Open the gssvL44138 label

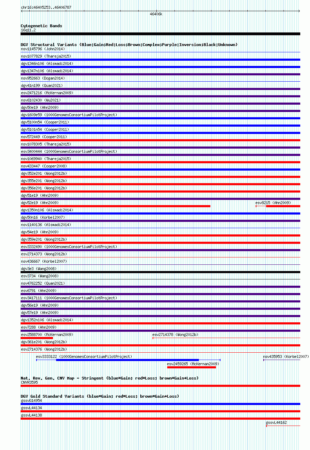click(31, 415)
